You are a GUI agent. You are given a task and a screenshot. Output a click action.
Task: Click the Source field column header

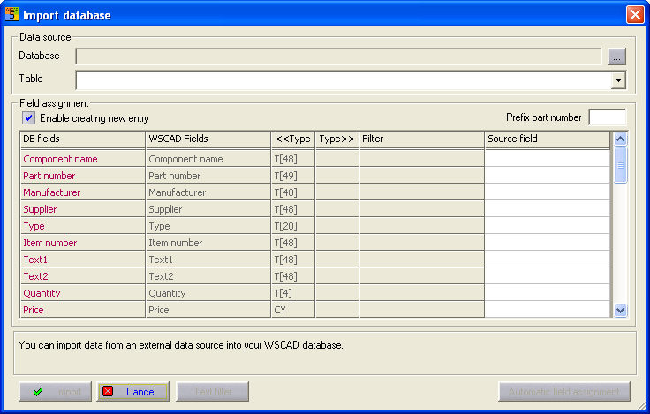pyautogui.click(x=548, y=139)
